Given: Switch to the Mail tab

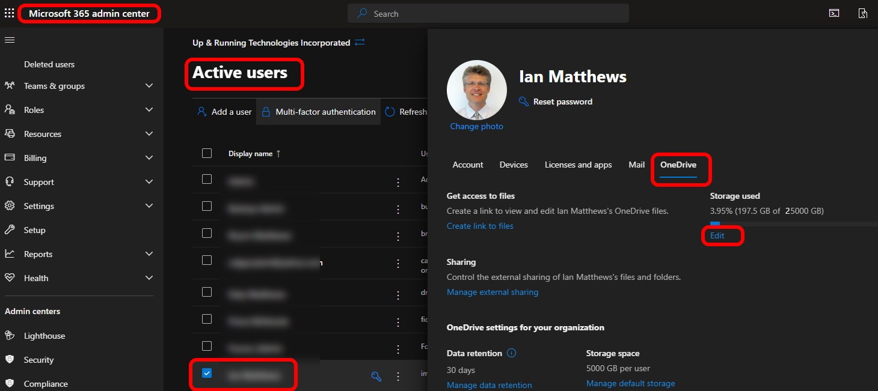Looking at the screenshot, I should coord(636,165).
